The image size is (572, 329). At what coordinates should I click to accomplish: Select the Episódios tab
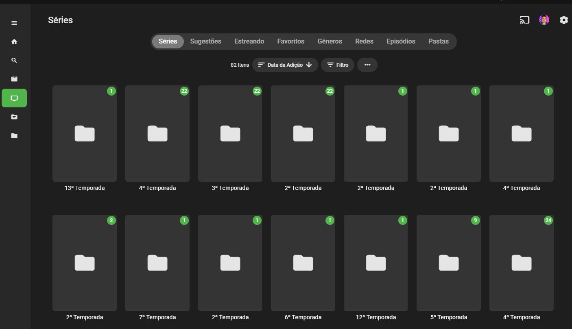401,41
